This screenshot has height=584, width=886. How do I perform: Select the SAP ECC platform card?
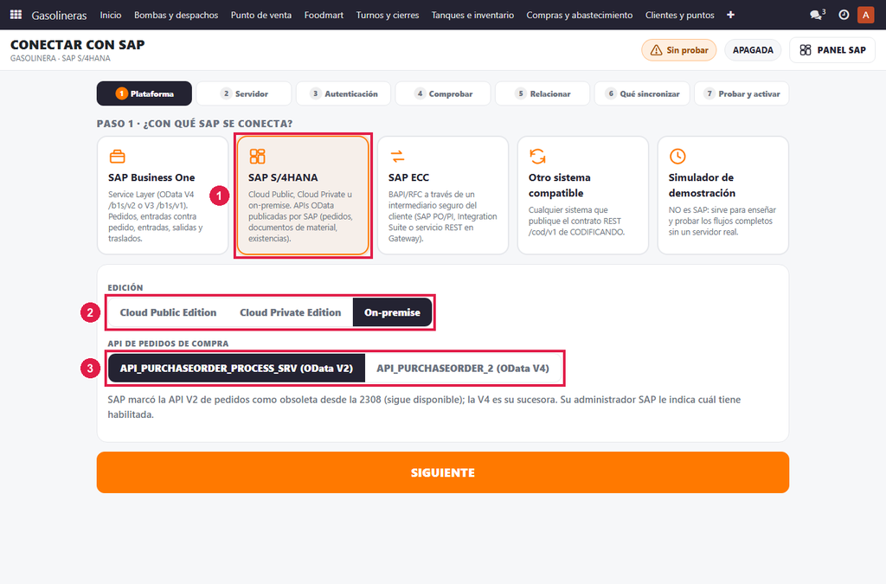coord(443,196)
